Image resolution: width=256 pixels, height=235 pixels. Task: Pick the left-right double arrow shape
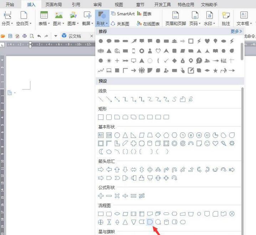[x=133, y=170]
